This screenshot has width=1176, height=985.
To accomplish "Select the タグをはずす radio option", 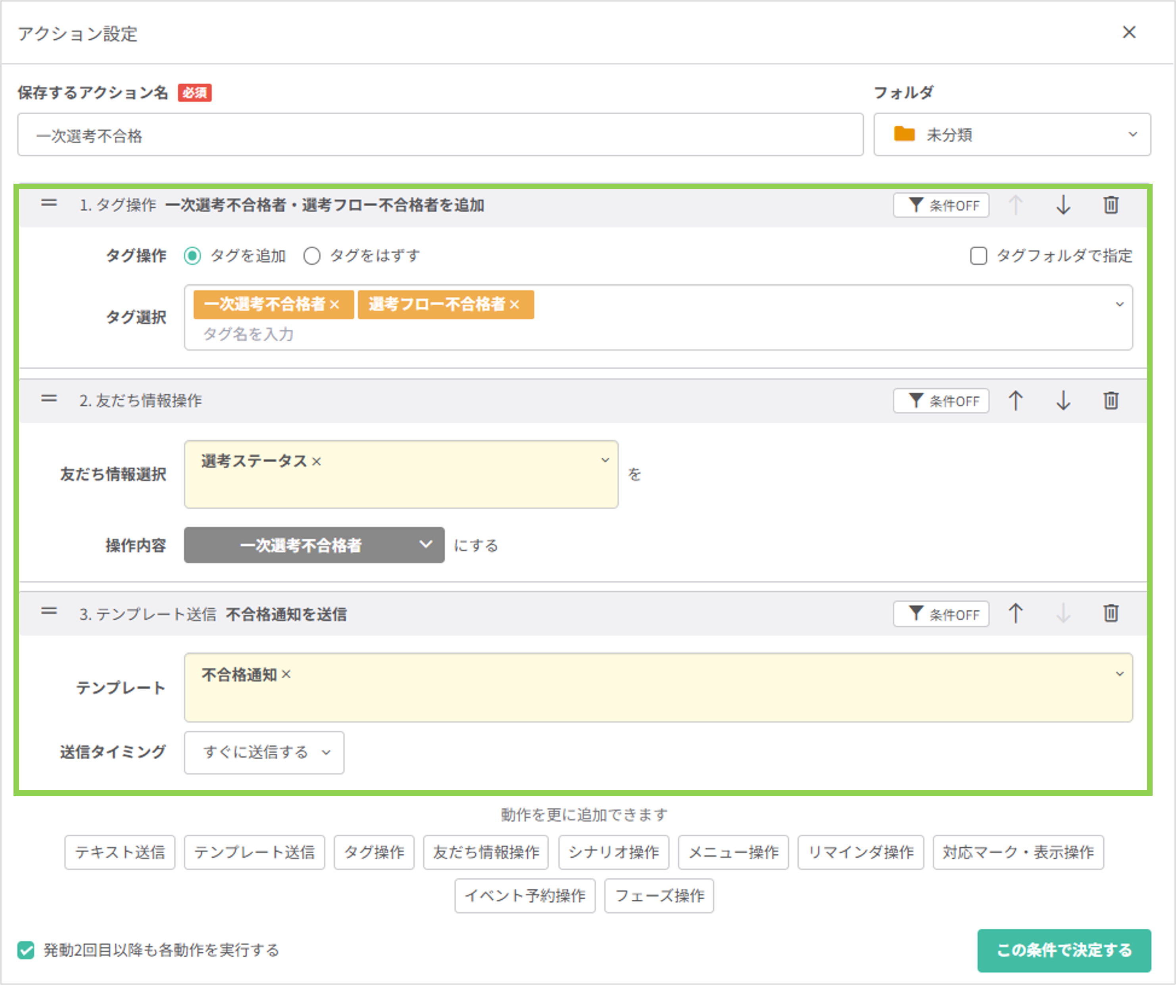I will click(x=312, y=256).
